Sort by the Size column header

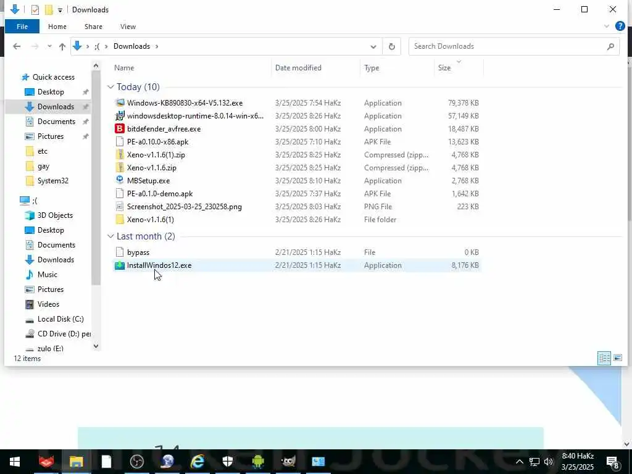(x=444, y=68)
